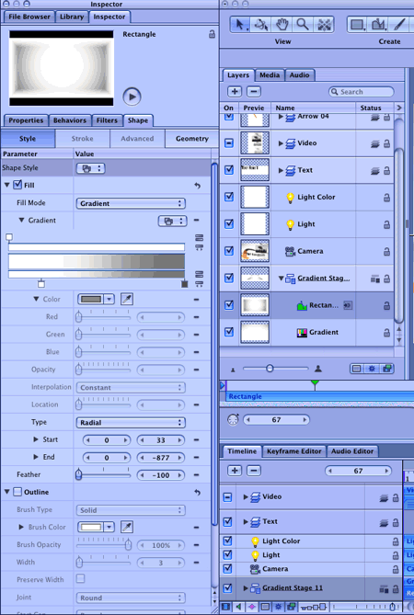The image size is (414, 615).
Task: Collapse the Gradient disclosure triangle
Action: point(21,221)
